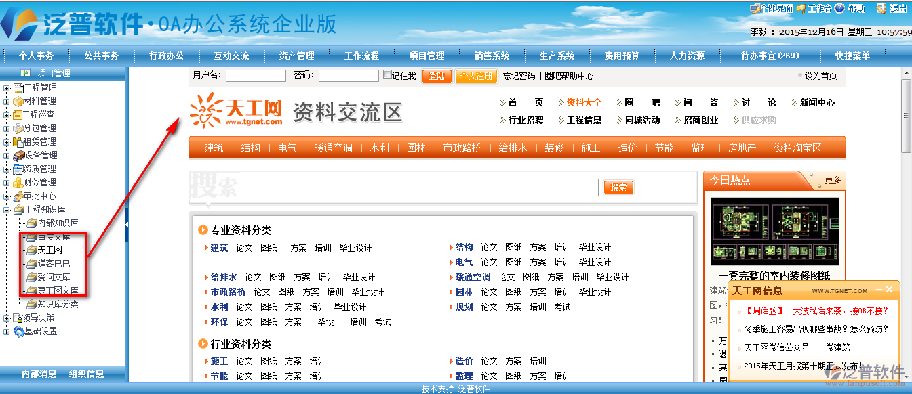912x394 pixels.
Task: Expand the 财务管理 tree node
Action: pyautogui.click(x=7, y=183)
